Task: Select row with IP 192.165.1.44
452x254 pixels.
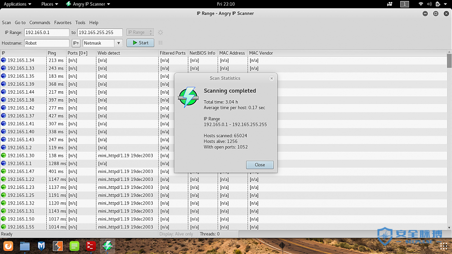Action: pyautogui.click(x=223, y=92)
